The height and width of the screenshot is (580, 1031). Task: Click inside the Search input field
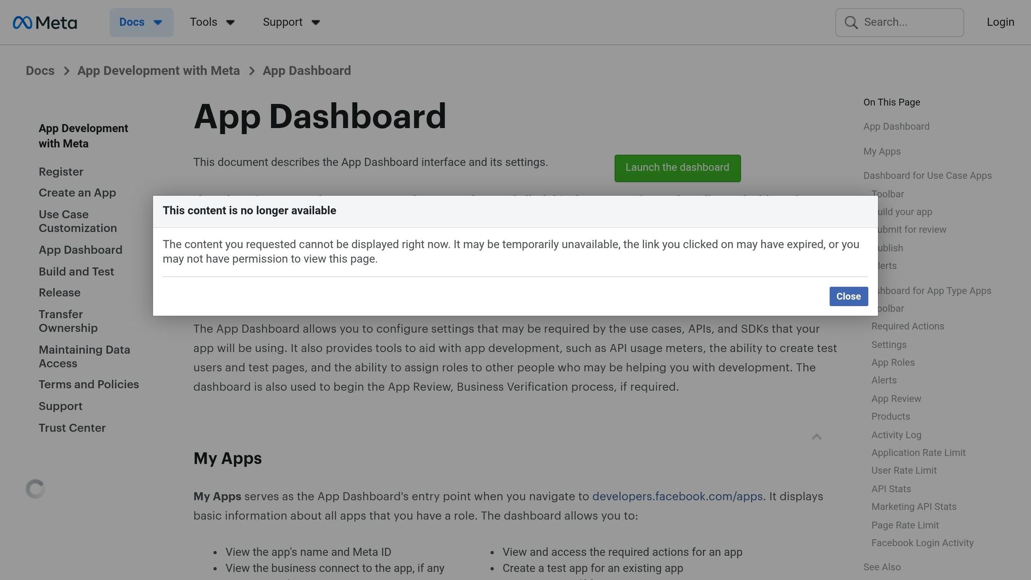pos(906,22)
